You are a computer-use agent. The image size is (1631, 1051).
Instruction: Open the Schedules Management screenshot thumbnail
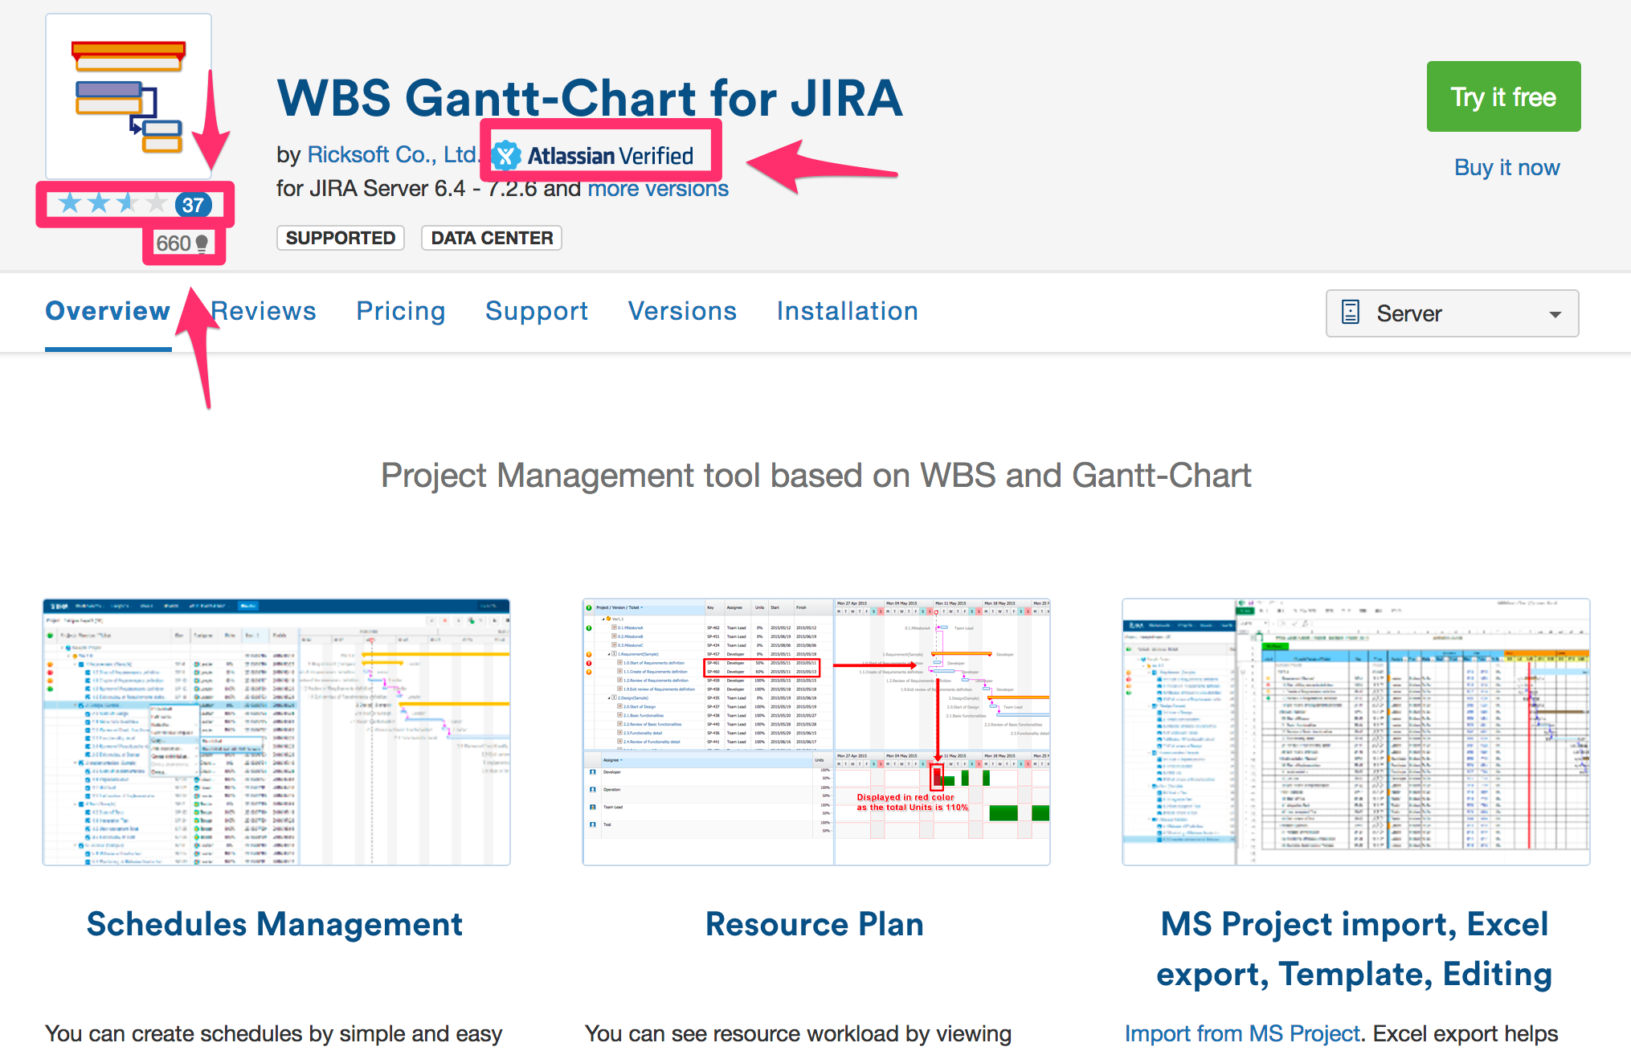276,732
